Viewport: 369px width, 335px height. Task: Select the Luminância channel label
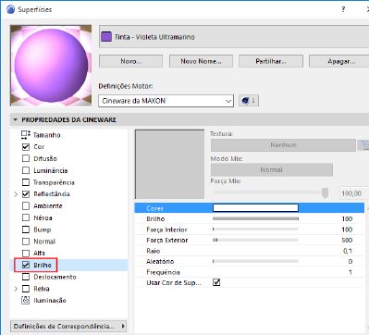51,170
